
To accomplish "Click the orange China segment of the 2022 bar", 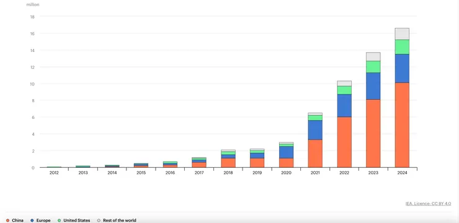I will point(344,142).
